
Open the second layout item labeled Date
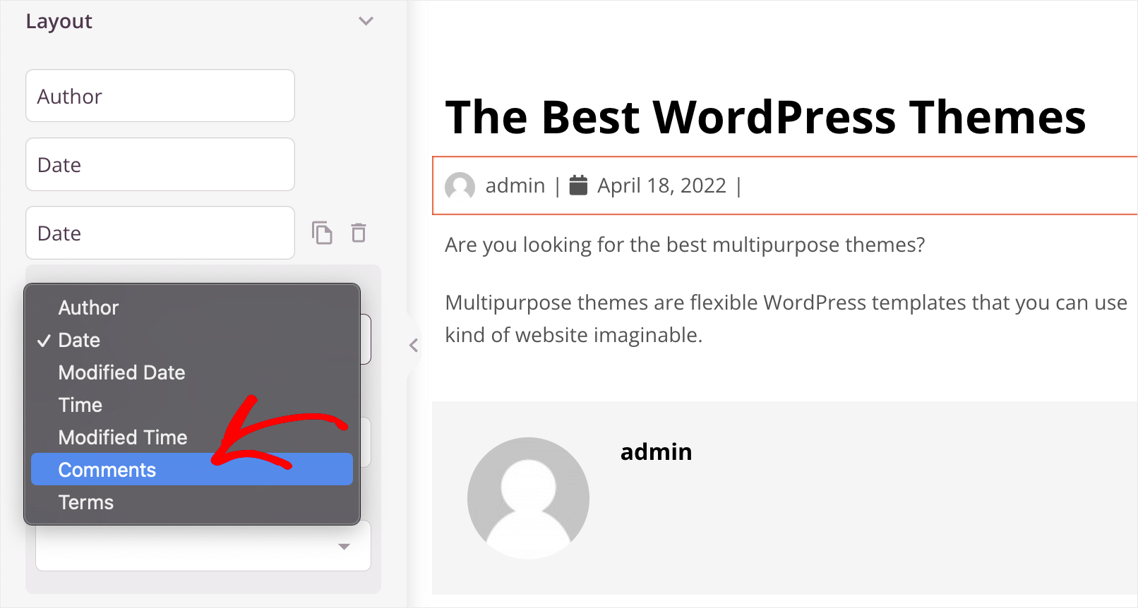point(160,164)
